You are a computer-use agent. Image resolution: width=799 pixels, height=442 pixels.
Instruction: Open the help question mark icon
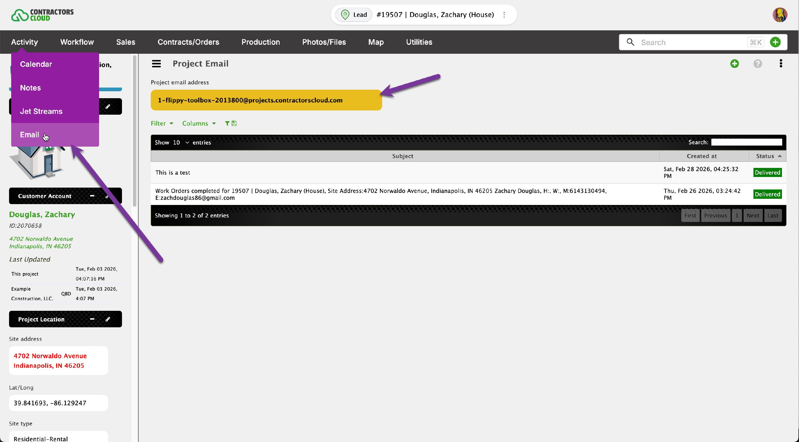[757, 64]
